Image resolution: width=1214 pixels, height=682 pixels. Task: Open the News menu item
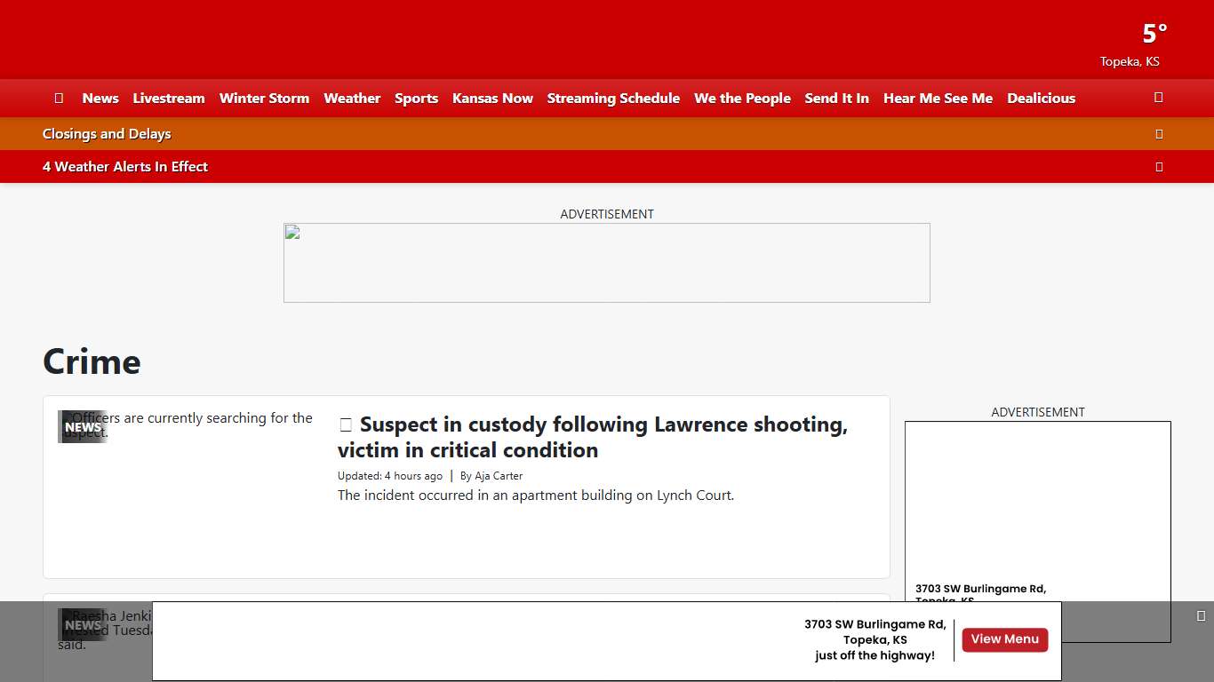tap(100, 99)
